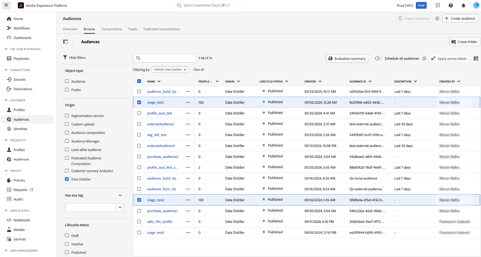Expand the Has any tag section
Image resolution: width=481 pixels, height=257 pixels.
120,195
